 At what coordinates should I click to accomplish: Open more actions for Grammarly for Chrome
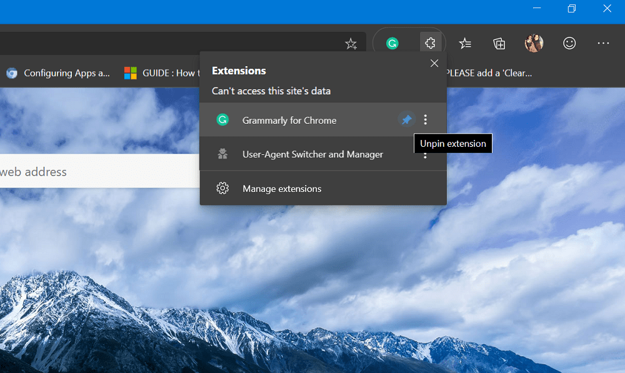pos(425,119)
